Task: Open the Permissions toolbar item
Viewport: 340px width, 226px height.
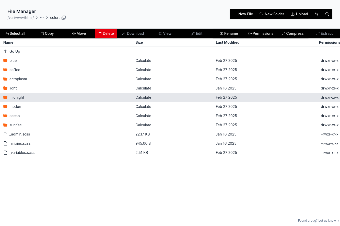Action: pos(261,33)
